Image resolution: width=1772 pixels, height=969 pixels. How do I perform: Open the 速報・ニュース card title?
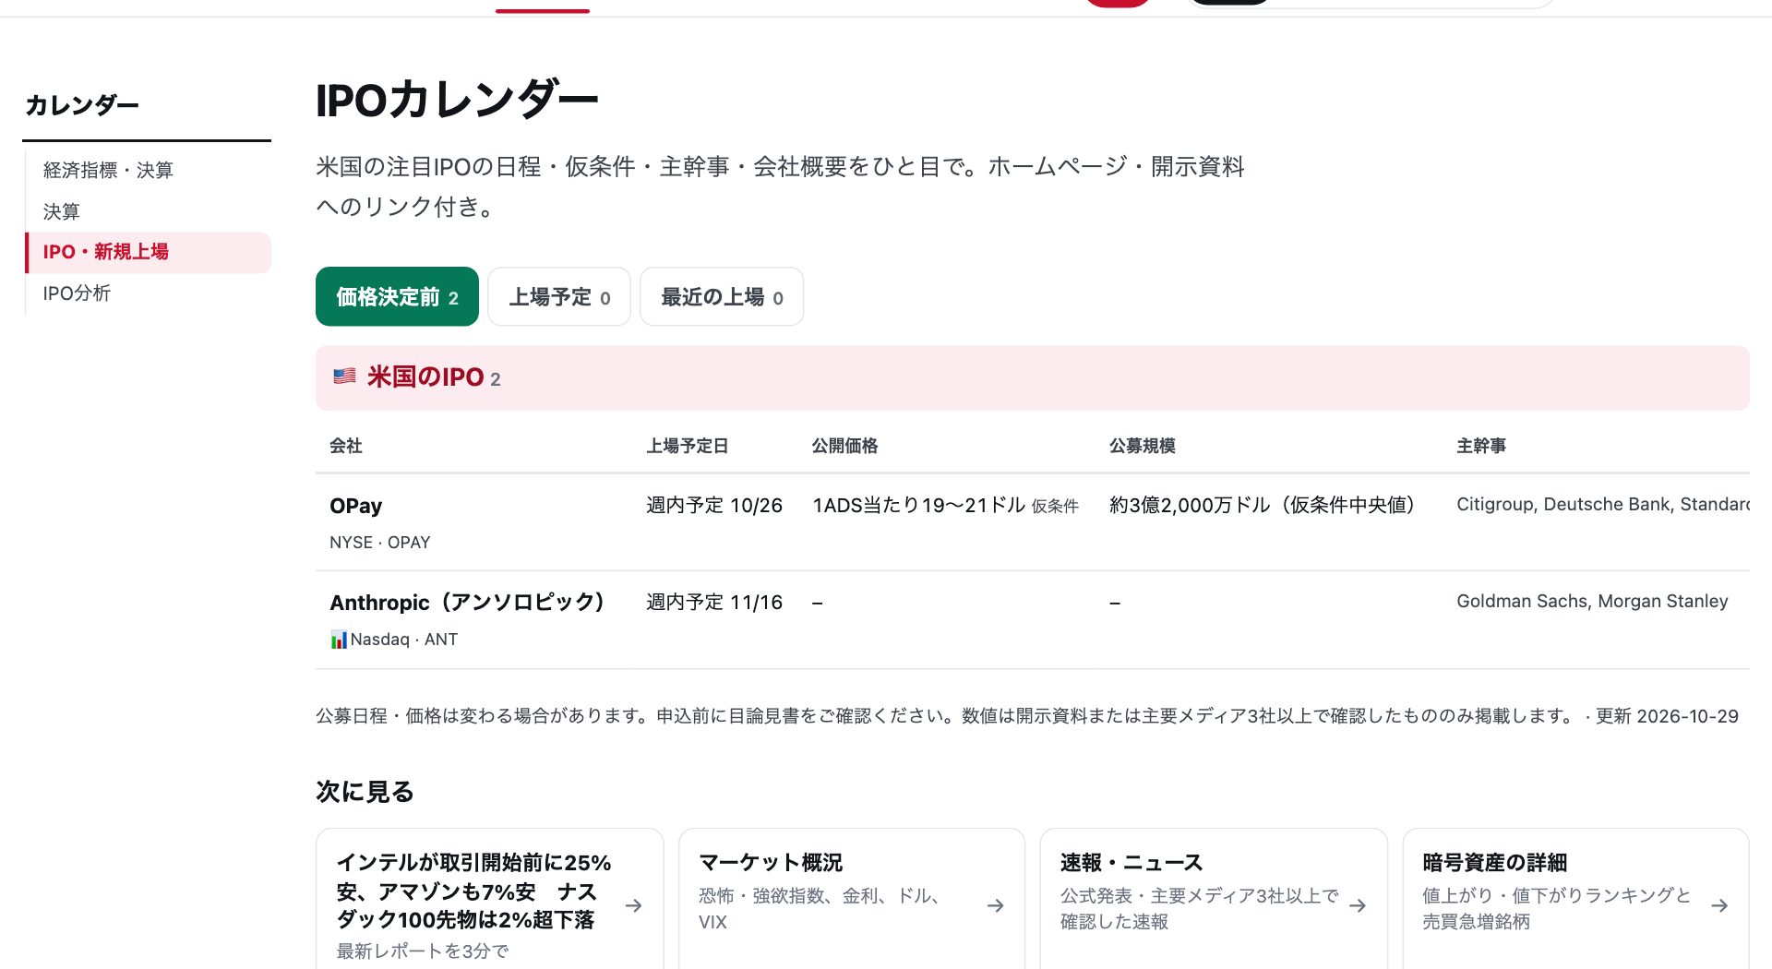pos(1131,863)
